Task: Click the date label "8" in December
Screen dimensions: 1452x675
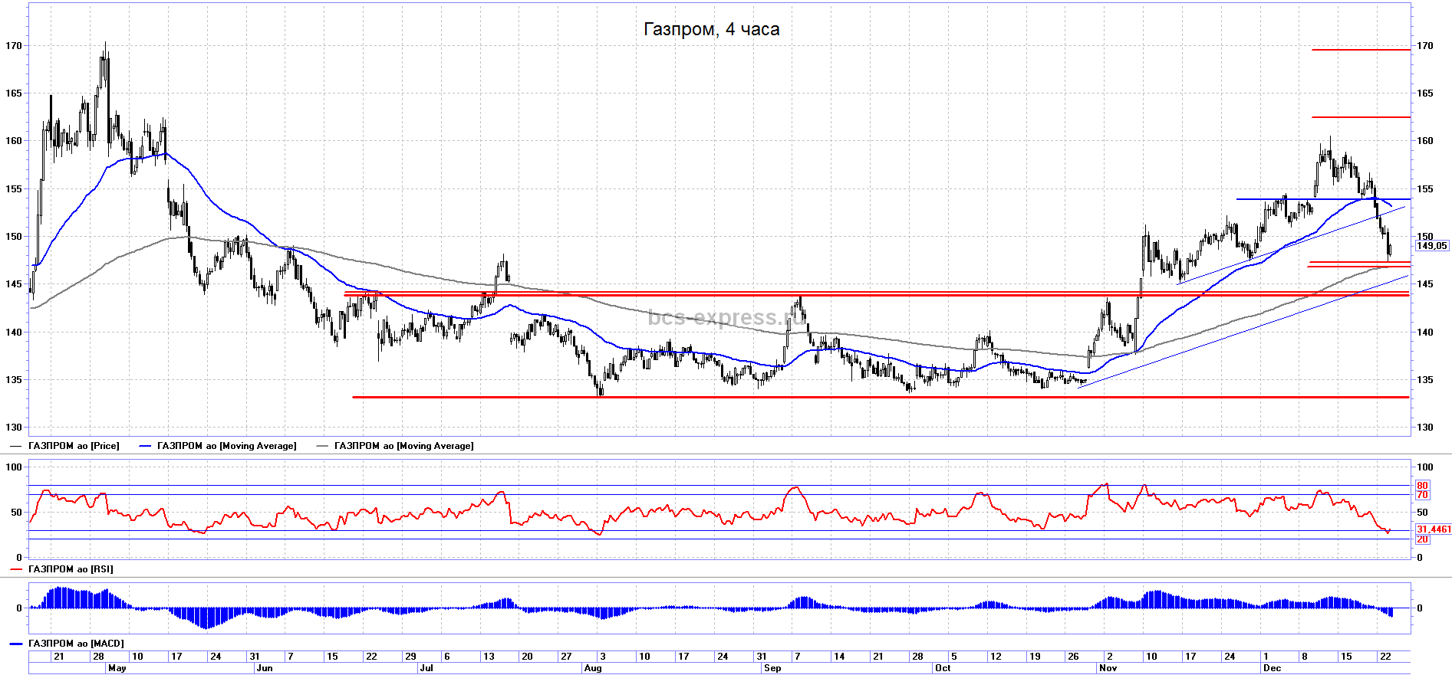Action: click(1304, 657)
